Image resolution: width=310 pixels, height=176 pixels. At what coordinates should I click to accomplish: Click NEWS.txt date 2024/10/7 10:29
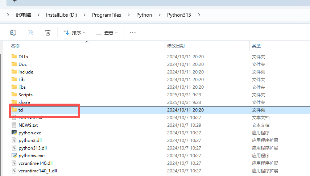pos(184,125)
